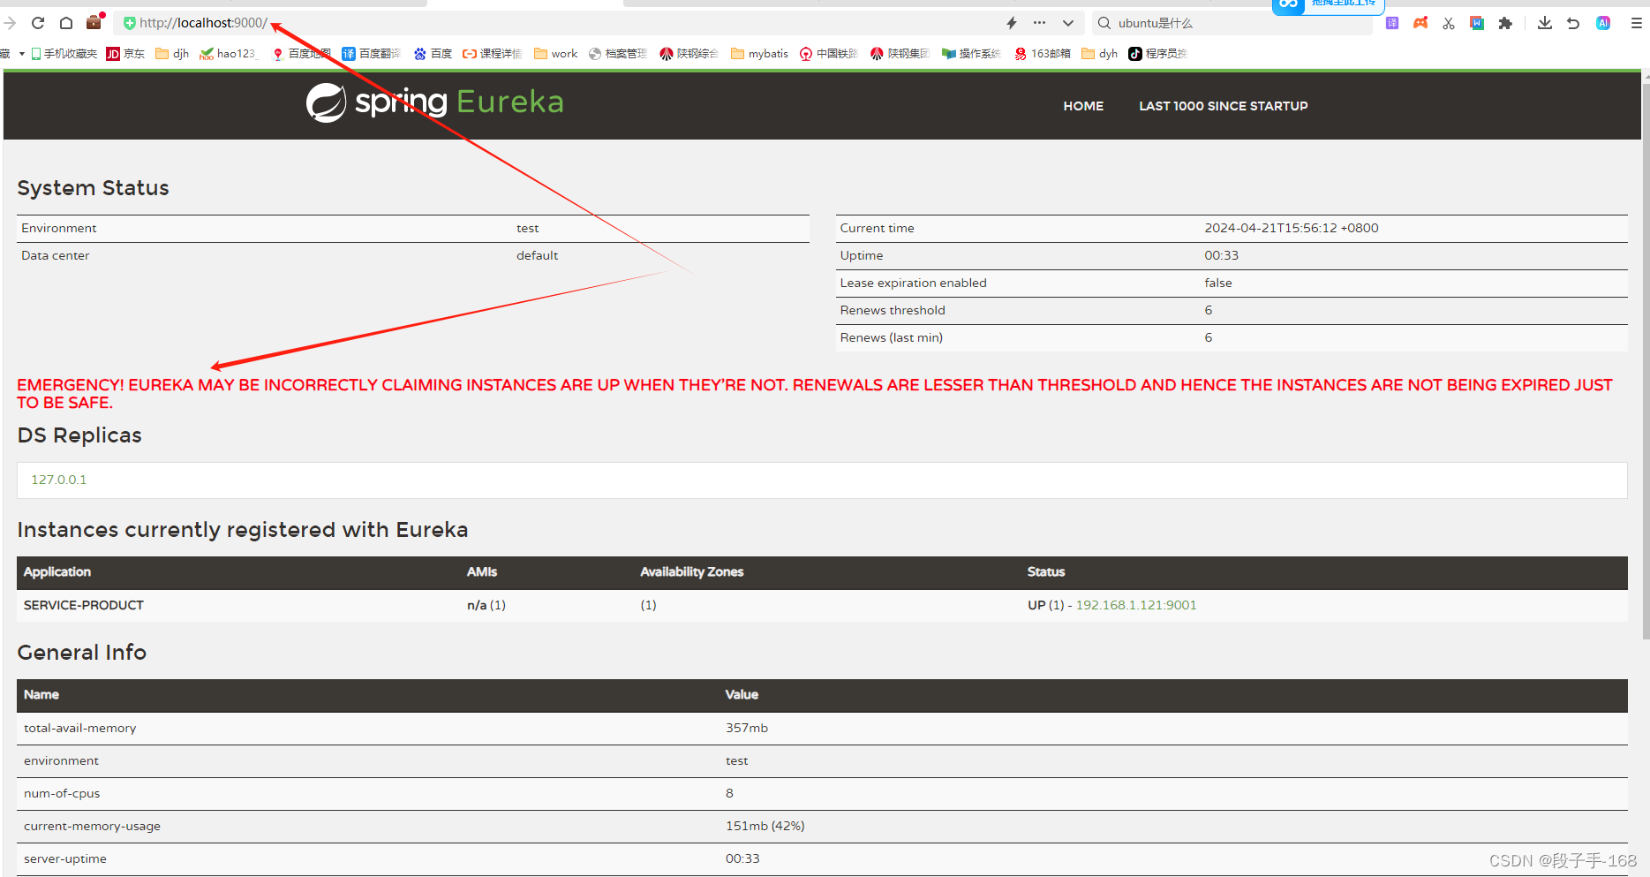Expand the bookmarks dropdown triangle

[21, 54]
